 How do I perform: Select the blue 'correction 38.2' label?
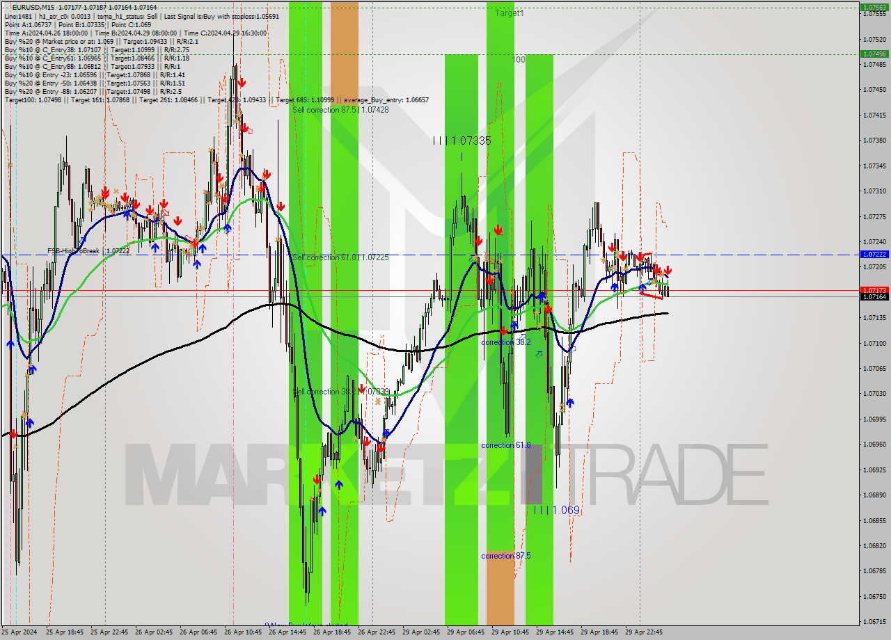[506, 342]
